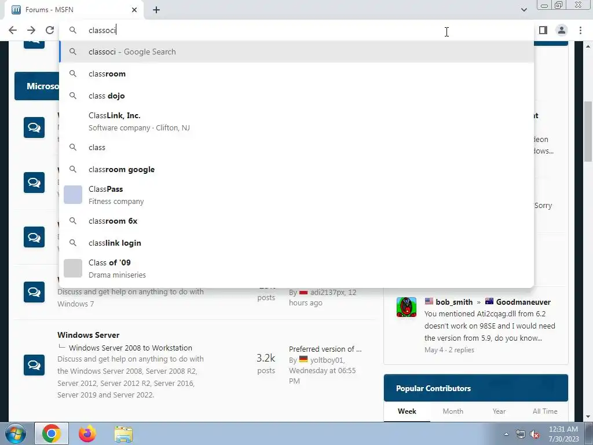Viewport: 593px width, 445px height.
Task: Pick the 'classroom google' suggestion
Action: 296,169
